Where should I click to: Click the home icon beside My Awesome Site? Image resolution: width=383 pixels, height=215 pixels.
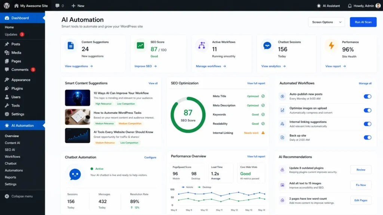click(16, 6)
